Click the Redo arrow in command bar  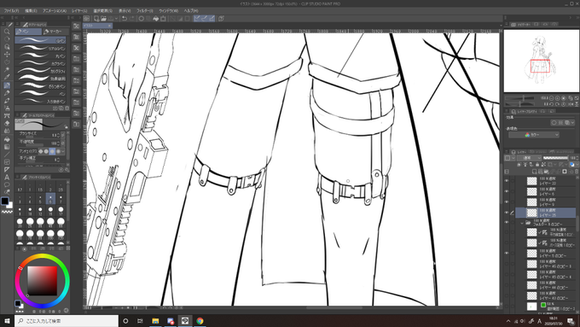(132, 18)
